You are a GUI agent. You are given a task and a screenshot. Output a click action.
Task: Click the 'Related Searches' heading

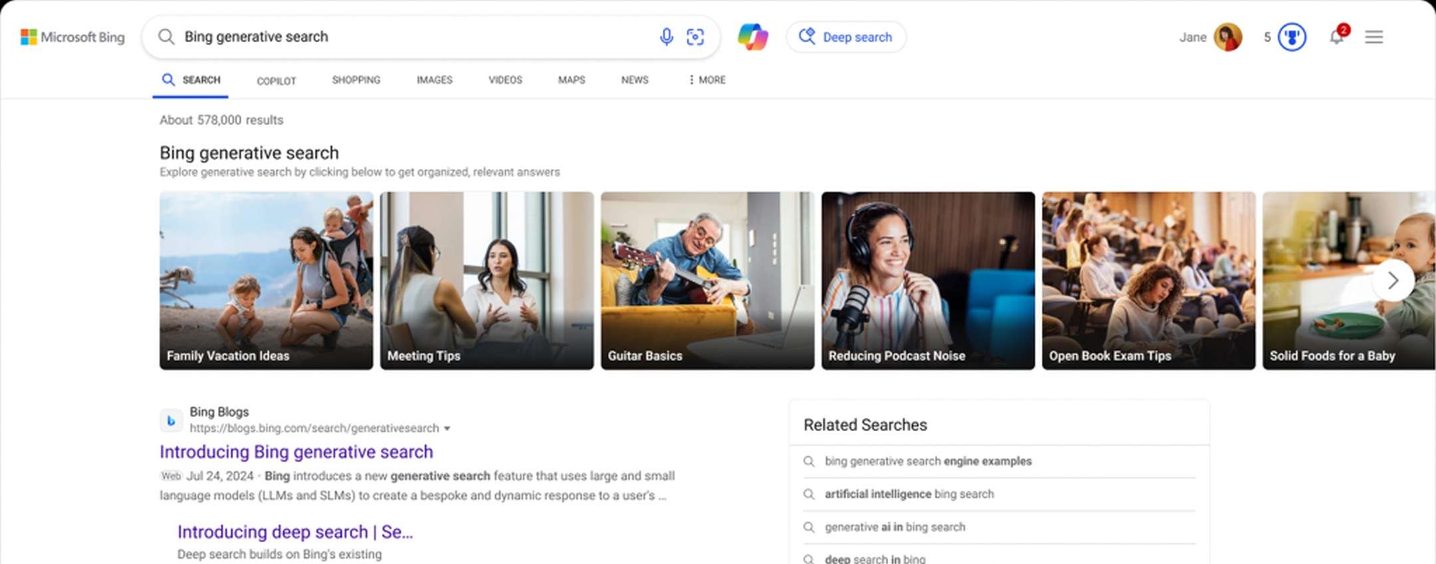(x=866, y=425)
